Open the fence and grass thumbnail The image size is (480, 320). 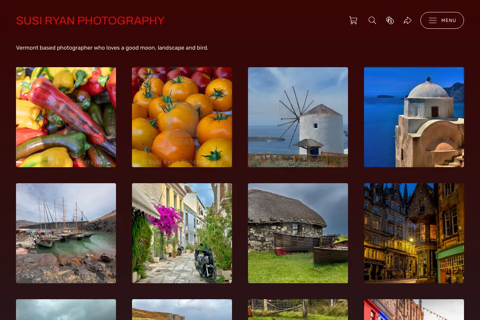tap(298, 310)
